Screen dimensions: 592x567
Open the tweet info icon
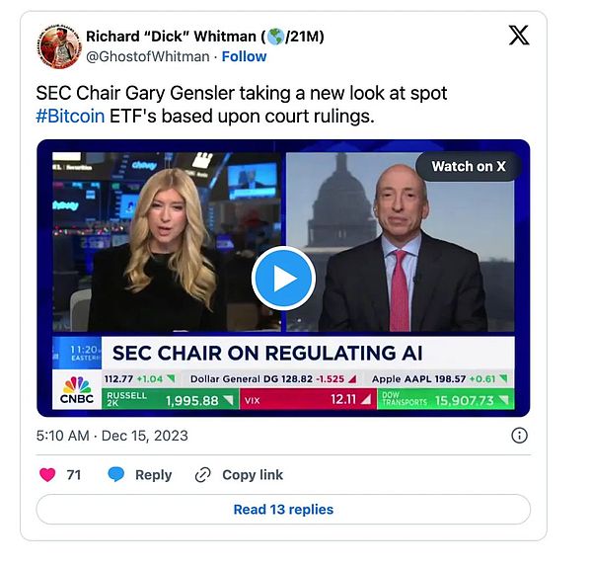[519, 436]
